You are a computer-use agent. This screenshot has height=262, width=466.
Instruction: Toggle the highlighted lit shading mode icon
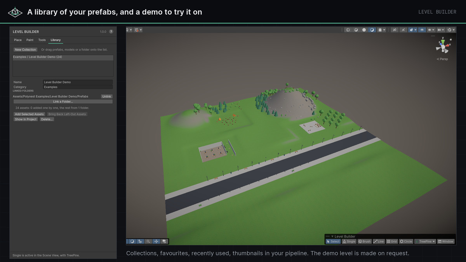[372, 30]
